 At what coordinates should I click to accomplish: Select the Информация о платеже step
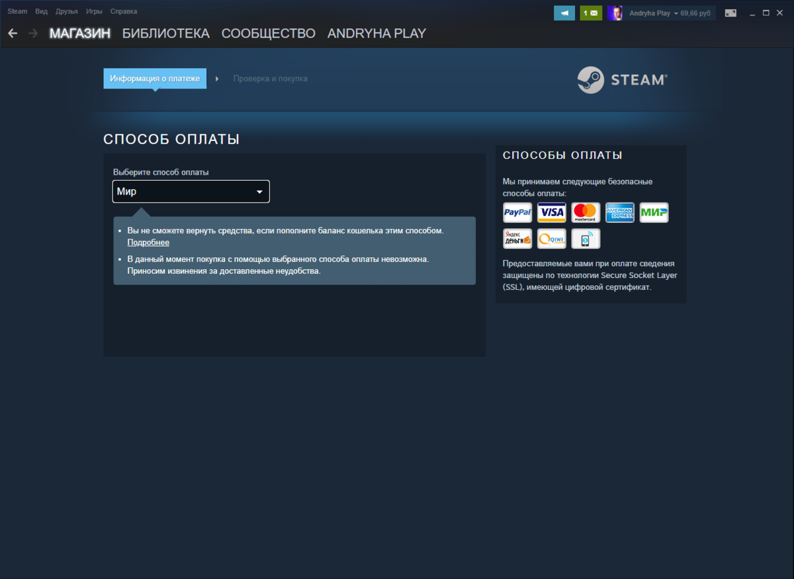[x=155, y=78]
